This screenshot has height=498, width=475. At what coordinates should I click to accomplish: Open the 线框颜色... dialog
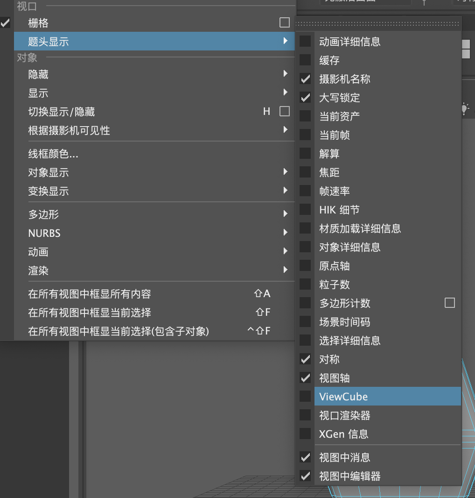point(154,154)
